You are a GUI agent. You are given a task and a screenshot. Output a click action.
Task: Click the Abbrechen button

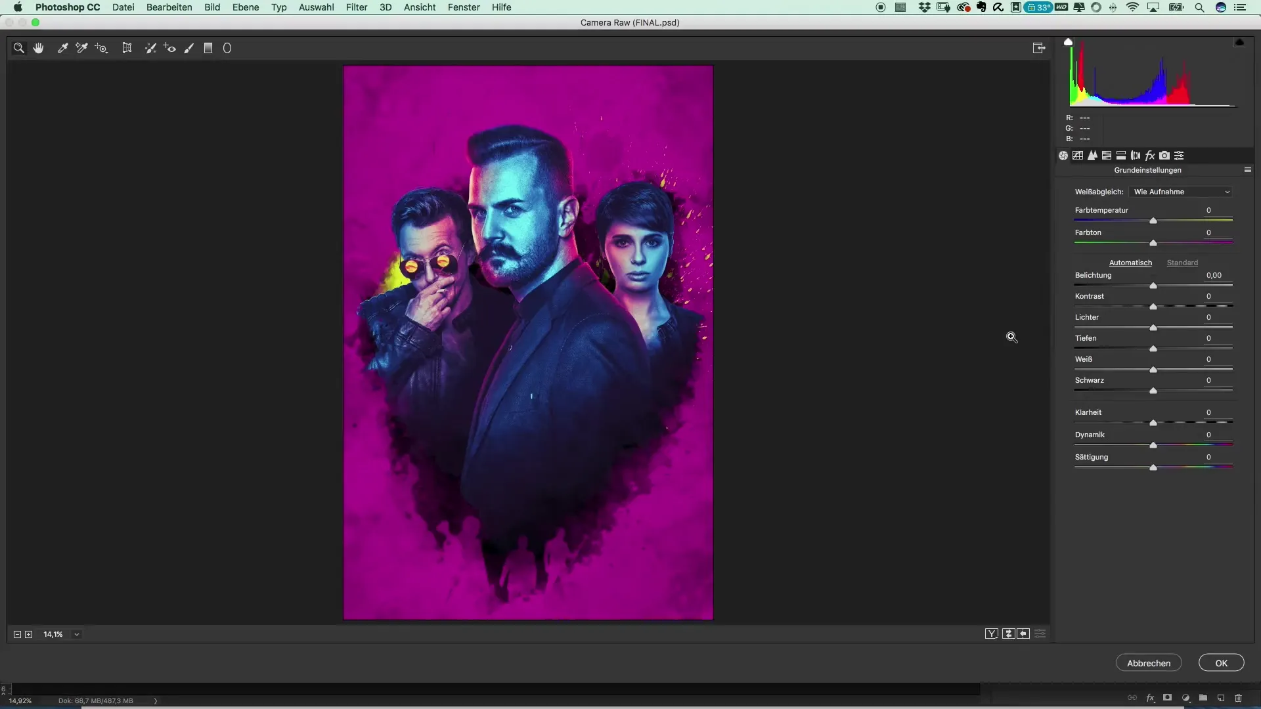[x=1149, y=663]
